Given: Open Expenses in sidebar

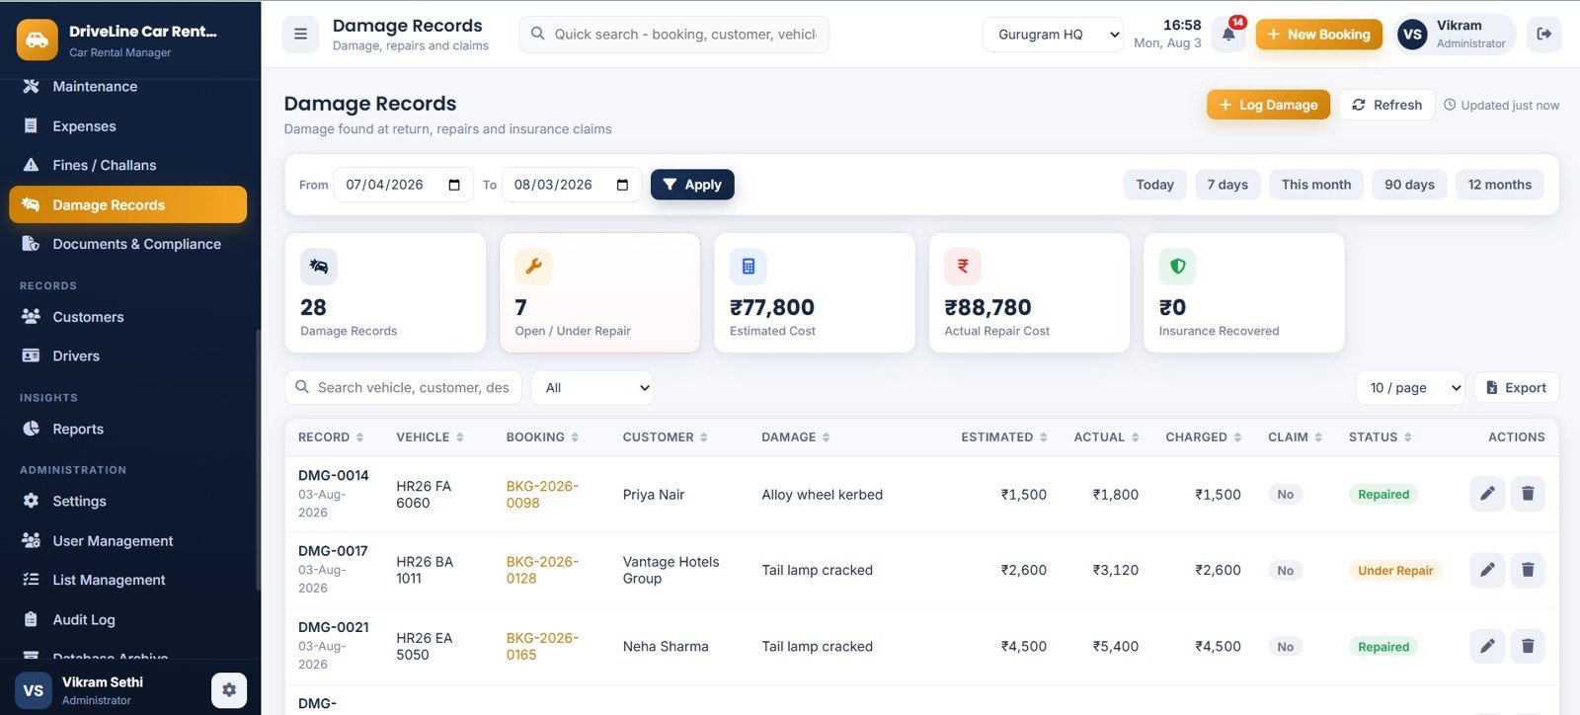Looking at the screenshot, I should (x=128, y=126).
